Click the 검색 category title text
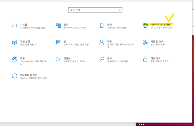 pos(109,58)
